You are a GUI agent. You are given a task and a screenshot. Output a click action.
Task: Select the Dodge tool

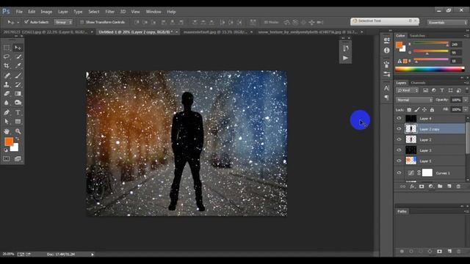pyautogui.click(x=18, y=103)
